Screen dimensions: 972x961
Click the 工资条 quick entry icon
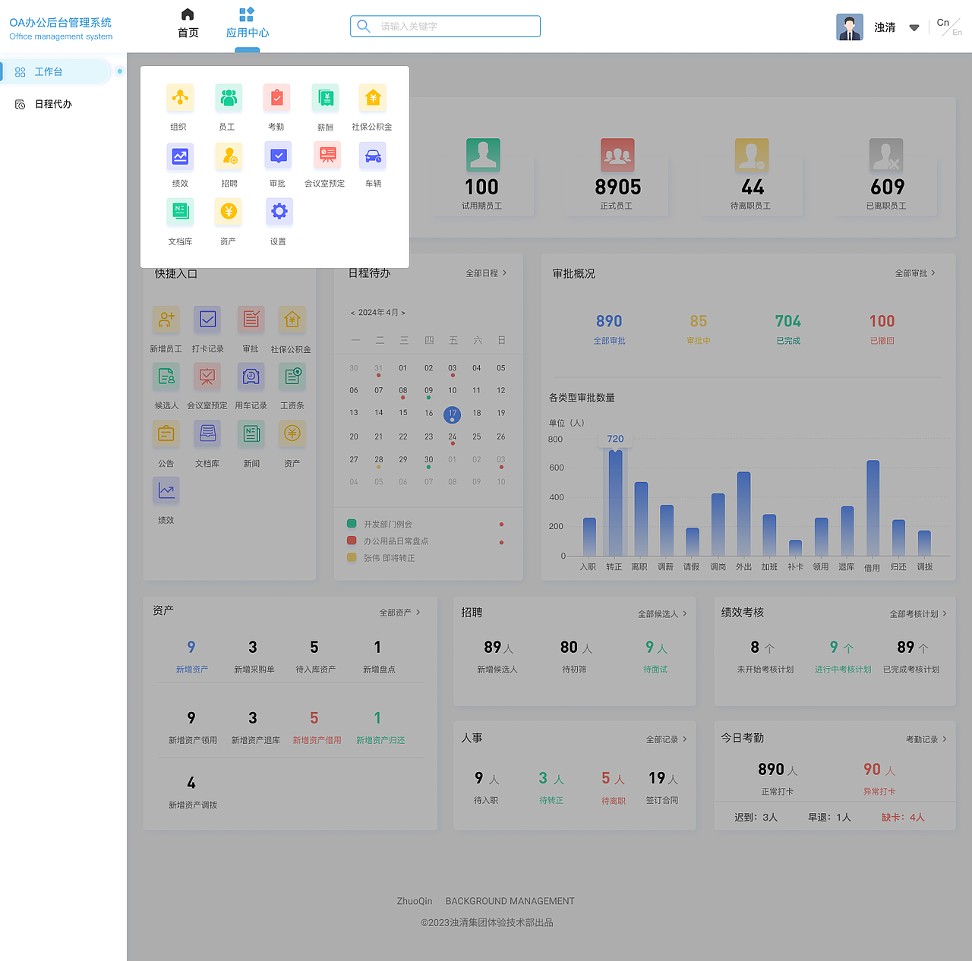(292, 377)
